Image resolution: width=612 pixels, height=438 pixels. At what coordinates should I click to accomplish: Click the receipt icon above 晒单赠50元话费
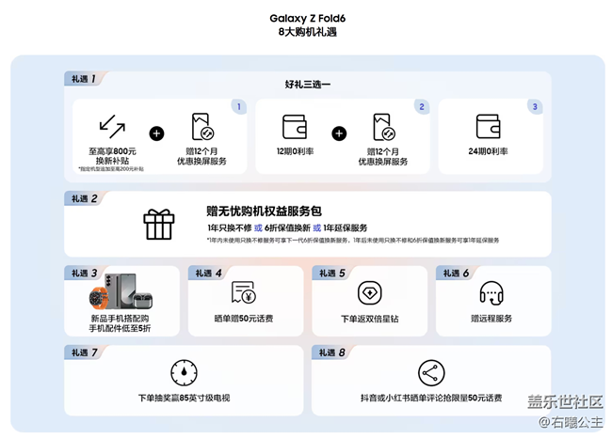[244, 293]
